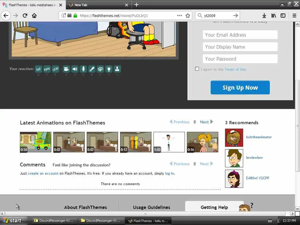The image size is (300, 225).
Task: Click the green padlock security icon
Action: tap(75, 16)
